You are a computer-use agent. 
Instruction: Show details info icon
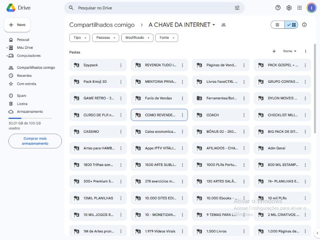[x=304, y=25]
